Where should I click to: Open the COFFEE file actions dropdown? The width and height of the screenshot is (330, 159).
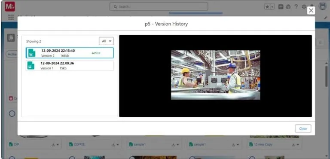[x=118, y=145]
